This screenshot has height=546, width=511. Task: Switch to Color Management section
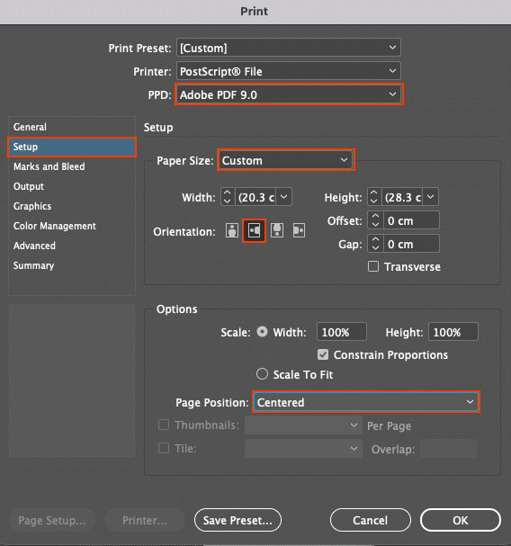[x=55, y=226]
